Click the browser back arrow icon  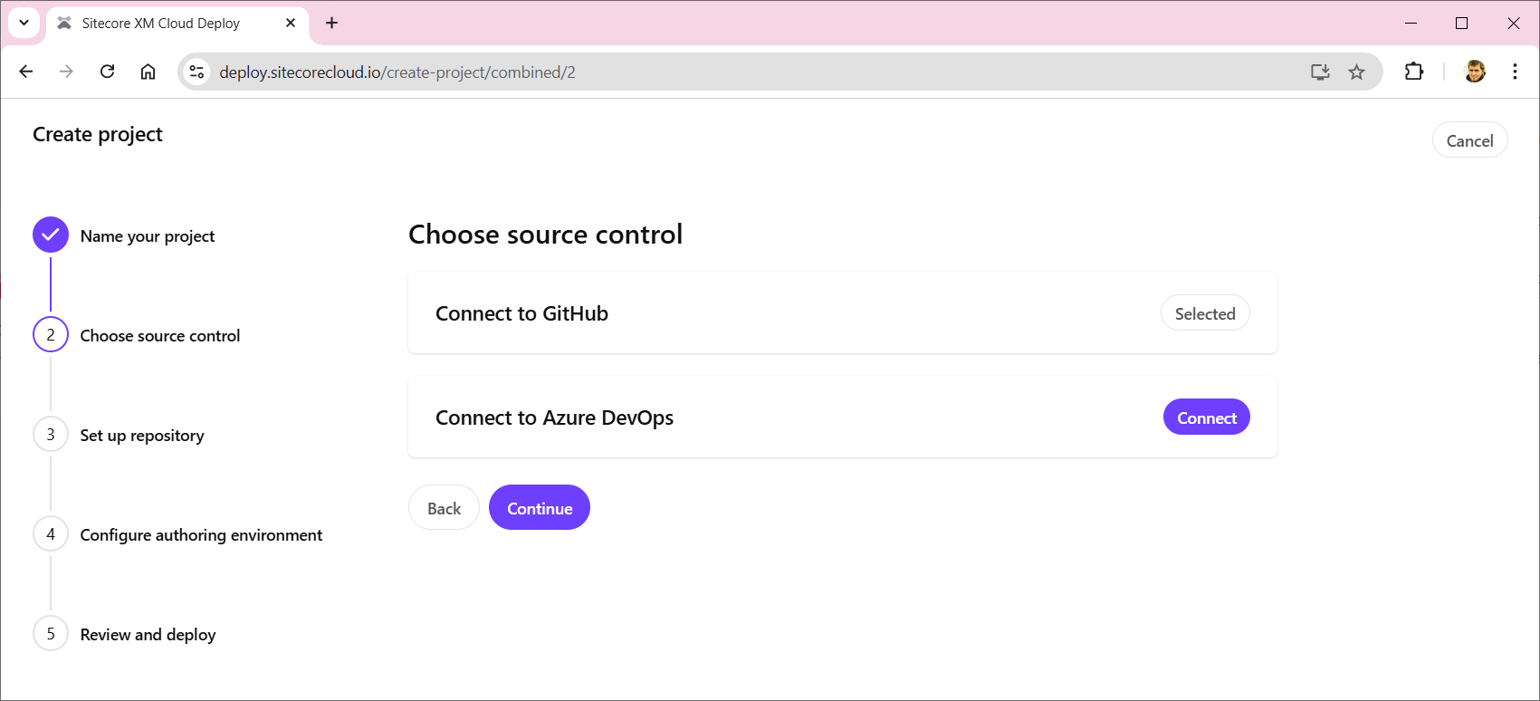[x=26, y=72]
